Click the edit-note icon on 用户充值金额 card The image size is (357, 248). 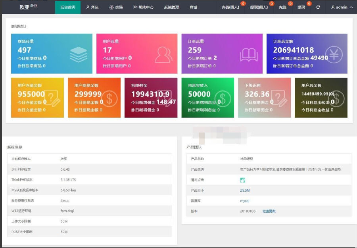coord(53,98)
